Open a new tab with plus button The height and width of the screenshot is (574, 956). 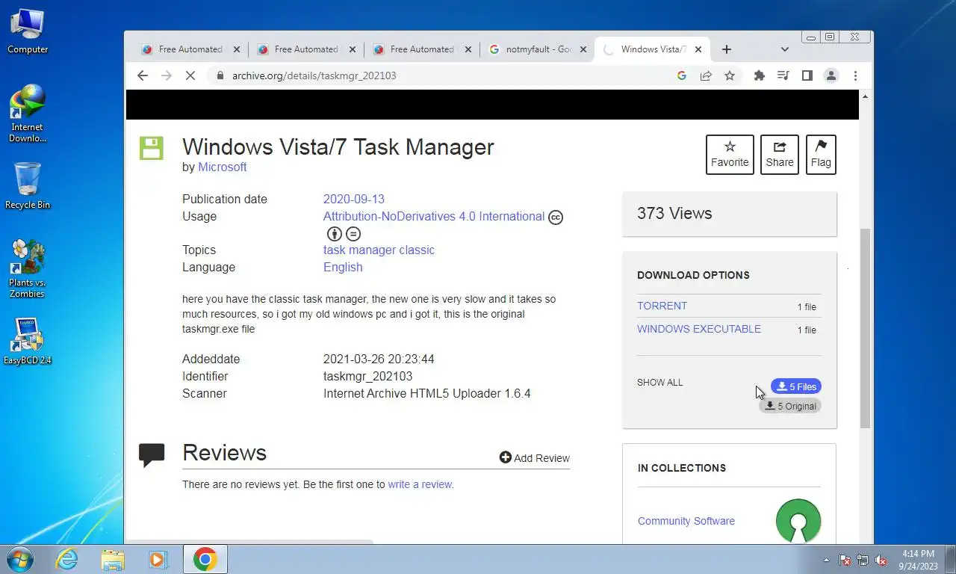[x=727, y=49]
